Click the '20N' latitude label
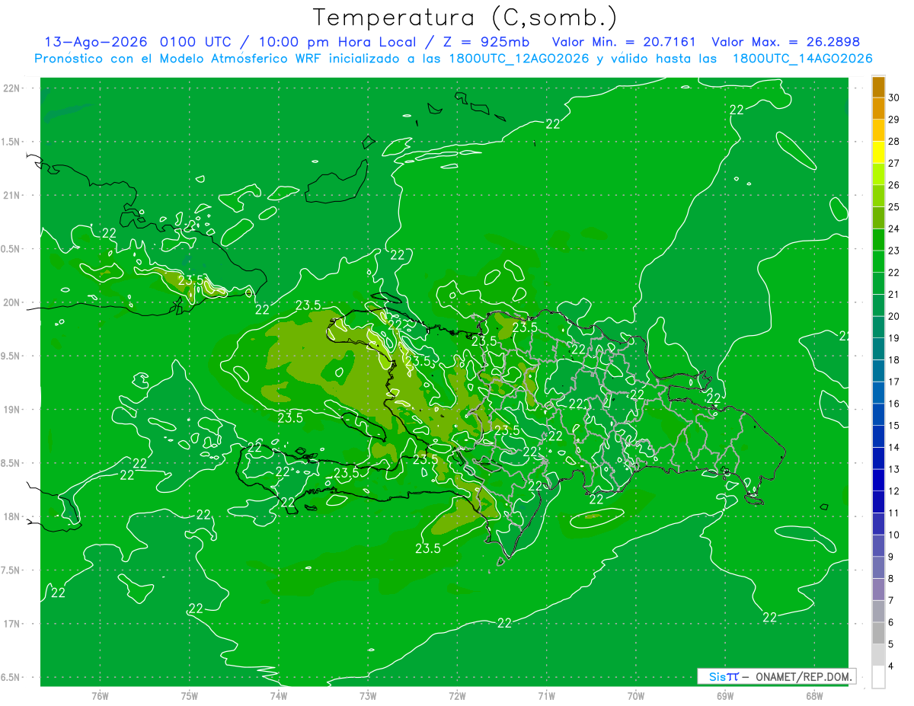The width and height of the screenshot is (914, 706). pos(13,302)
